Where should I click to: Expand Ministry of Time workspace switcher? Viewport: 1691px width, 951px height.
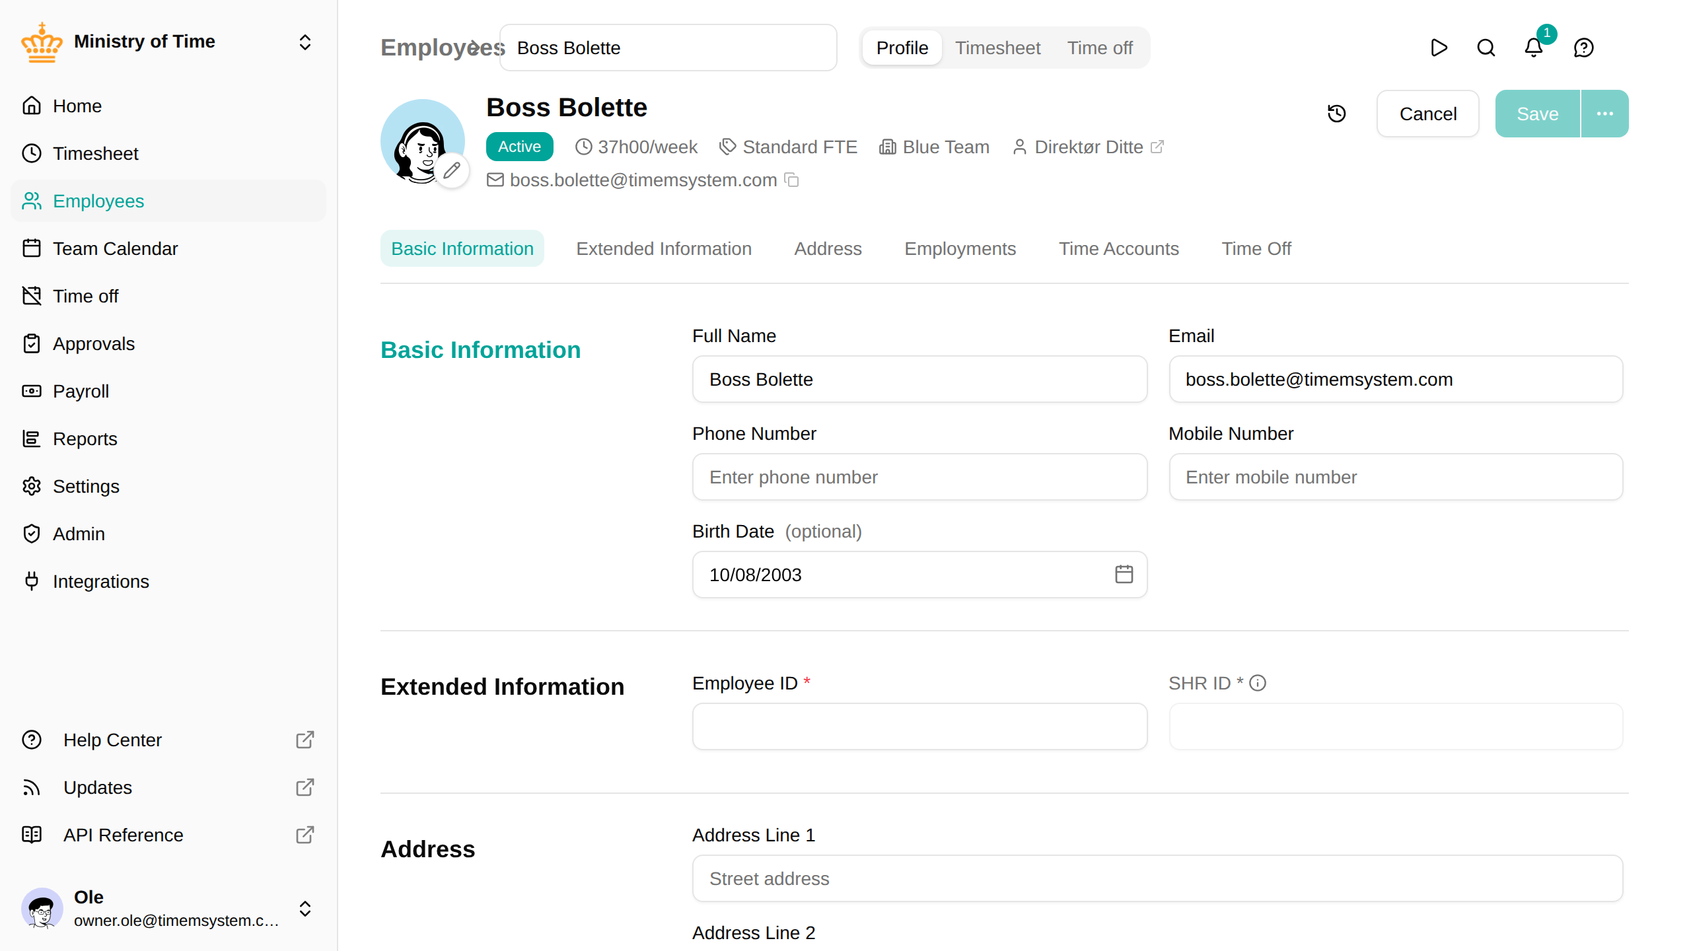click(305, 42)
